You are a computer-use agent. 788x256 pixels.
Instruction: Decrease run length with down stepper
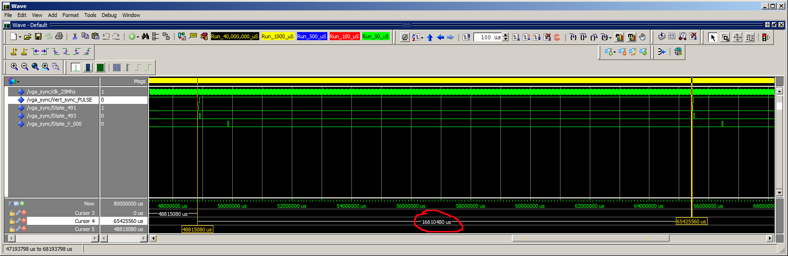point(506,39)
